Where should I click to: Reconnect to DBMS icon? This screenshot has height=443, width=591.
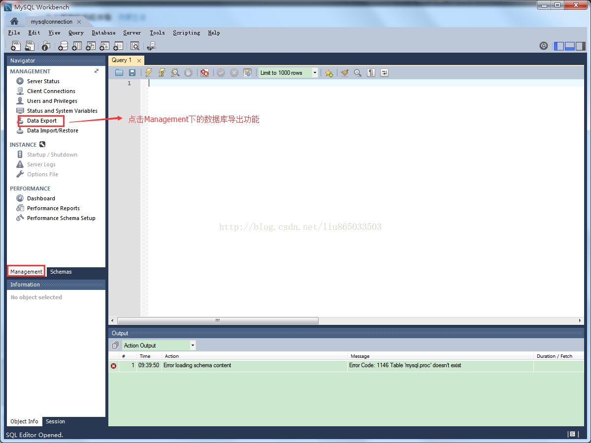[x=151, y=46]
